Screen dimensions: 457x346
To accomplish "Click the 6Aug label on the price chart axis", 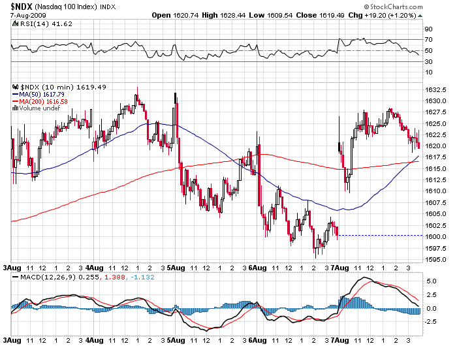I will click(257, 268).
